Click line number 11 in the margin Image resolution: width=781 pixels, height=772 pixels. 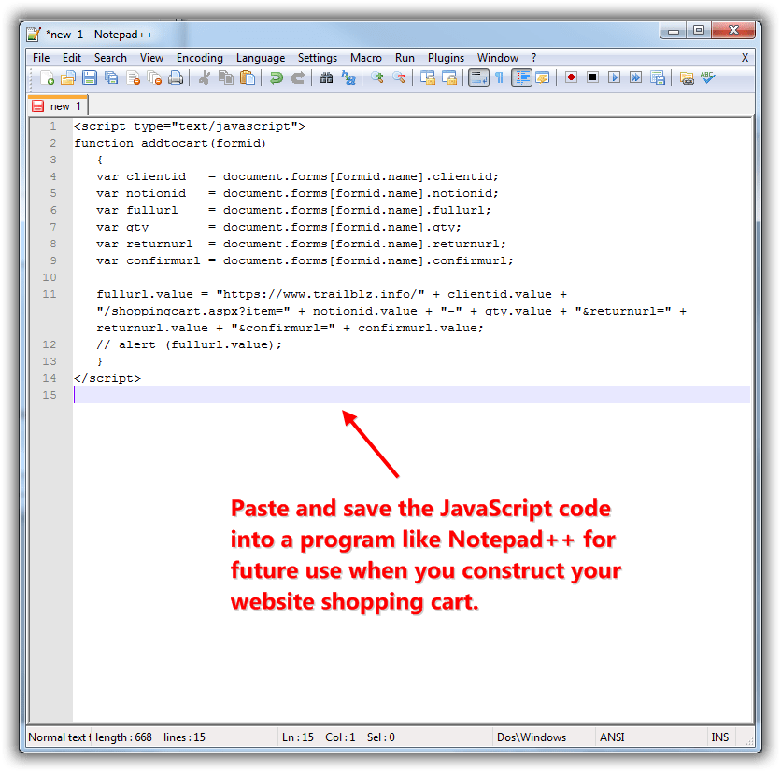click(50, 293)
